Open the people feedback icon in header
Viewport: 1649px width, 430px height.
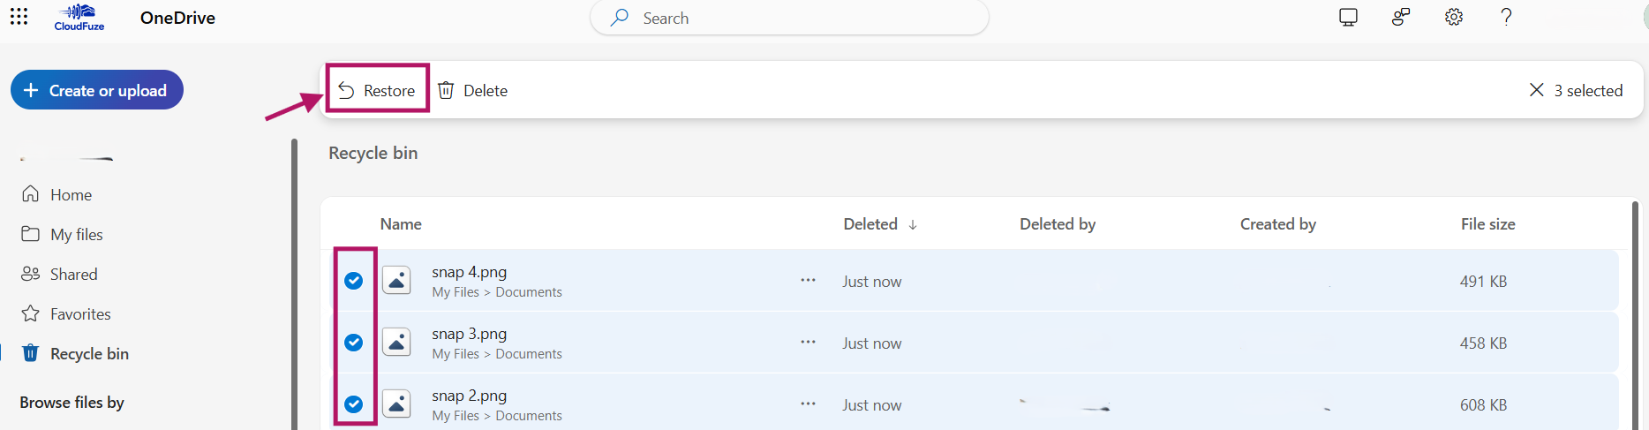tap(1401, 17)
